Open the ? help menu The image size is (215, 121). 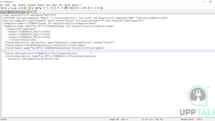[81, 5]
